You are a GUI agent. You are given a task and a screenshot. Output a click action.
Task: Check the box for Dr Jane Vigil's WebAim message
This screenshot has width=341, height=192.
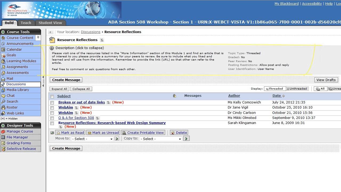point(52,108)
